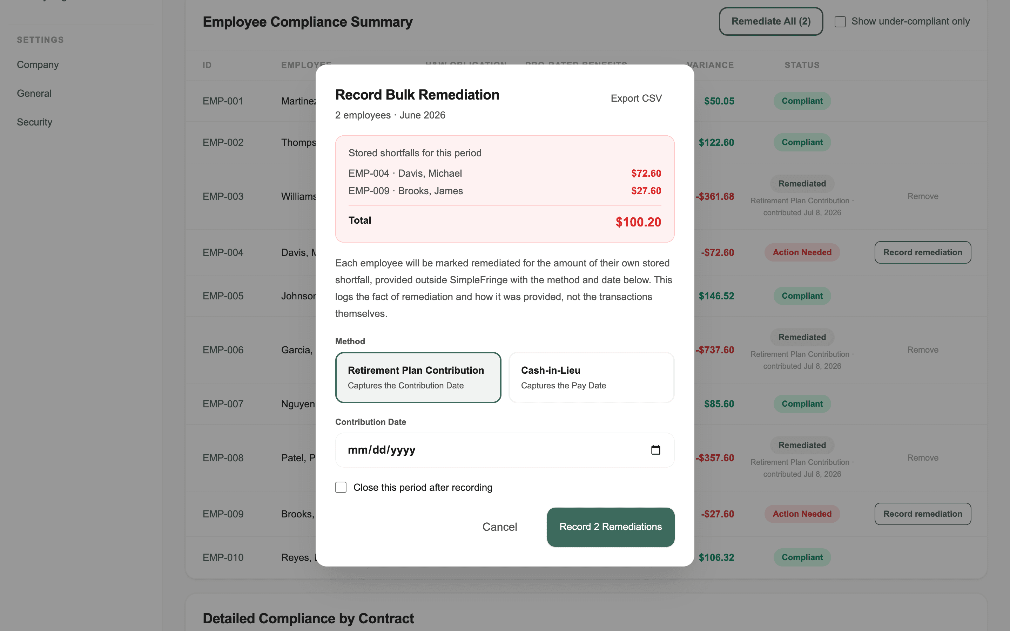Check 'Close this period after recording'
Screen dimensions: 1010x631
[x=341, y=487]
